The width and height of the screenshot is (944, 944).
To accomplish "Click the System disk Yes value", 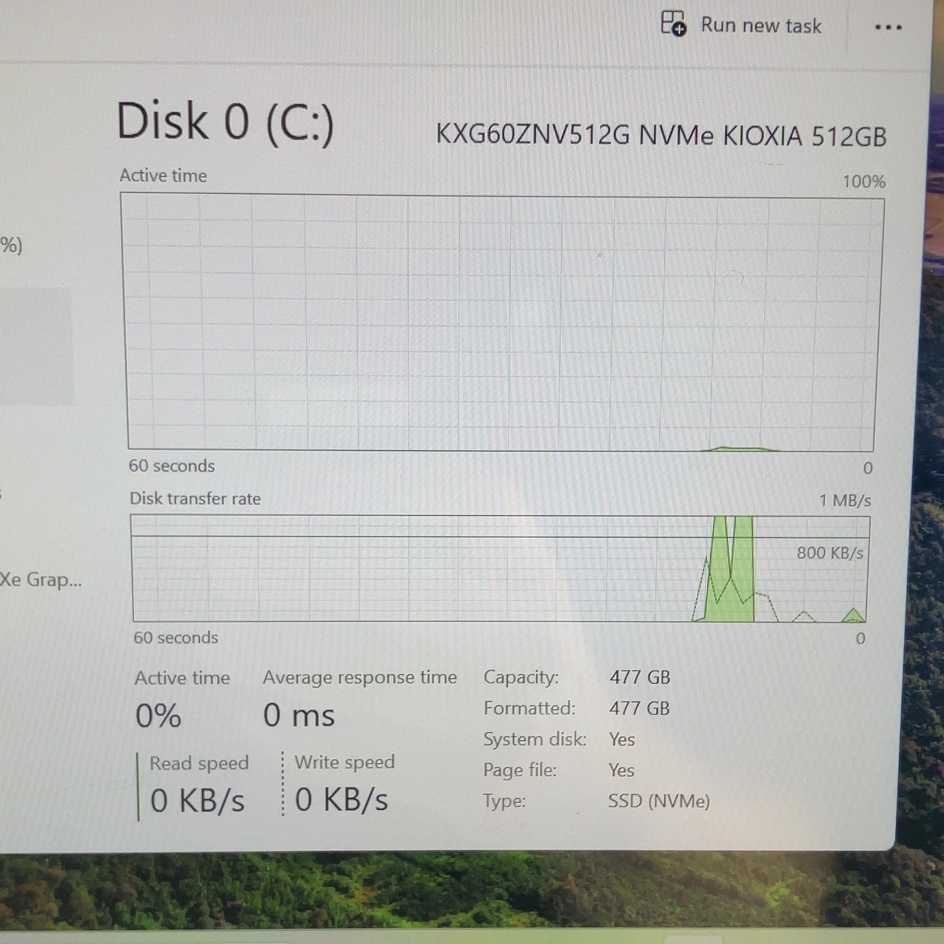I will [622, 739].
